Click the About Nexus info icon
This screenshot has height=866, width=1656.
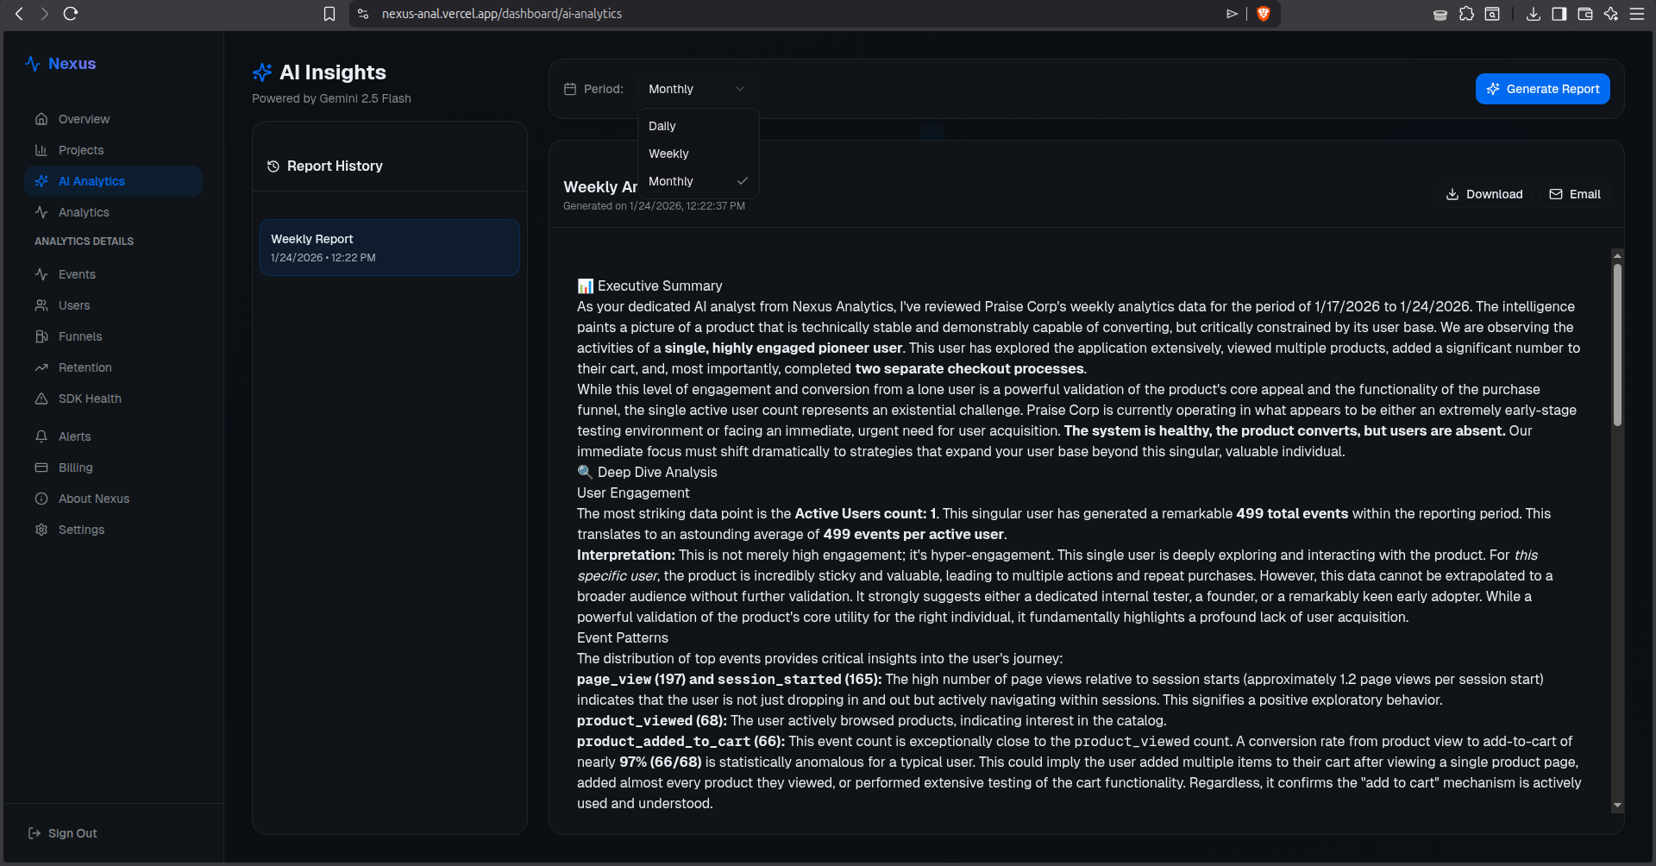point(41,499)
